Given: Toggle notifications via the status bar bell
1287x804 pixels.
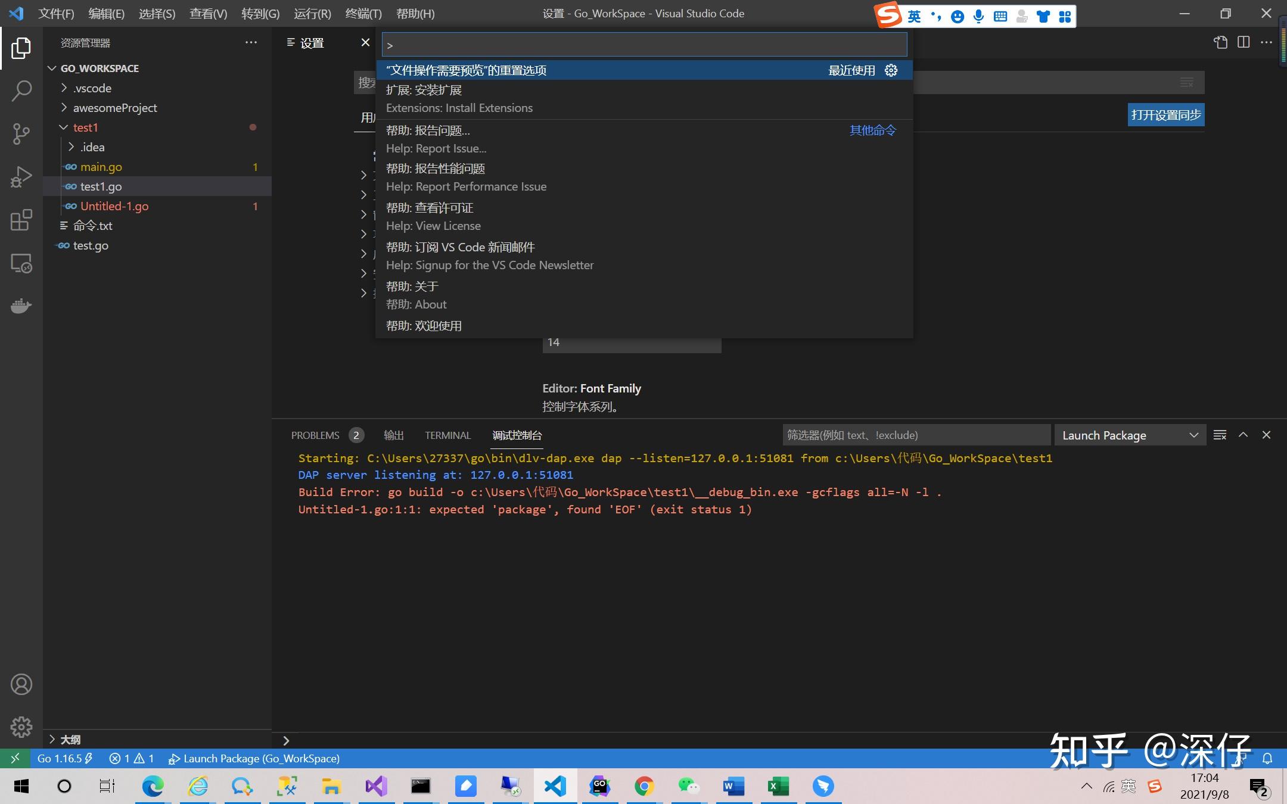Looking at the screenshot, I should pyautogui.click(x=1269, y=758).
